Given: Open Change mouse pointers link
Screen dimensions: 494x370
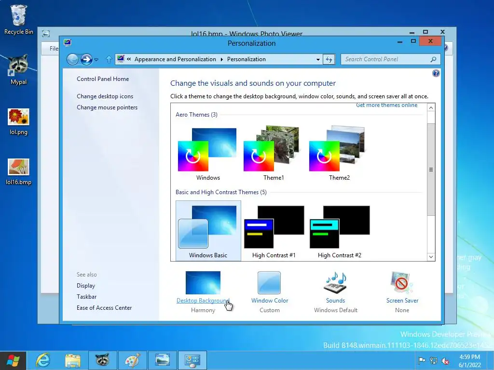Looking at the screenshot, I should pos(107,107).
